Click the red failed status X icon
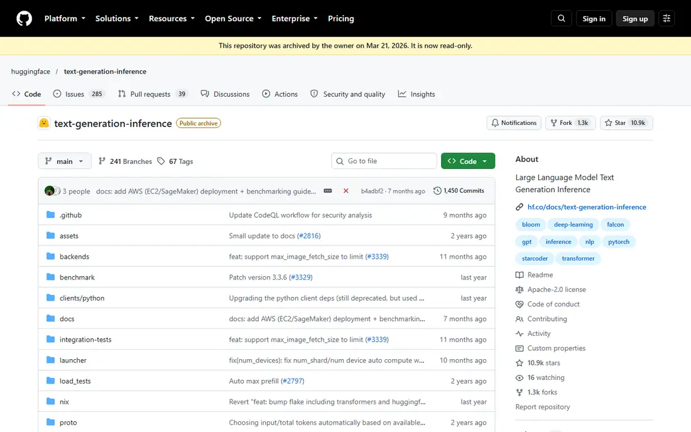This screenshot has width=691, height=432. [346, 191]
